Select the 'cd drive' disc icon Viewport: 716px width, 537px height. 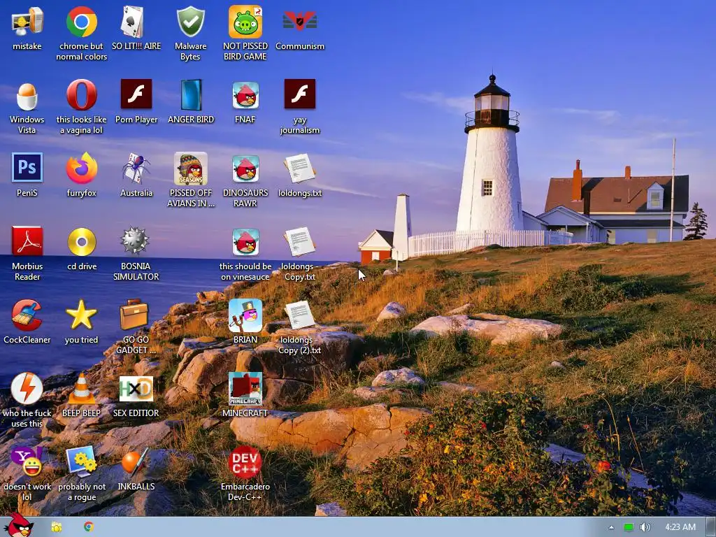81,242
